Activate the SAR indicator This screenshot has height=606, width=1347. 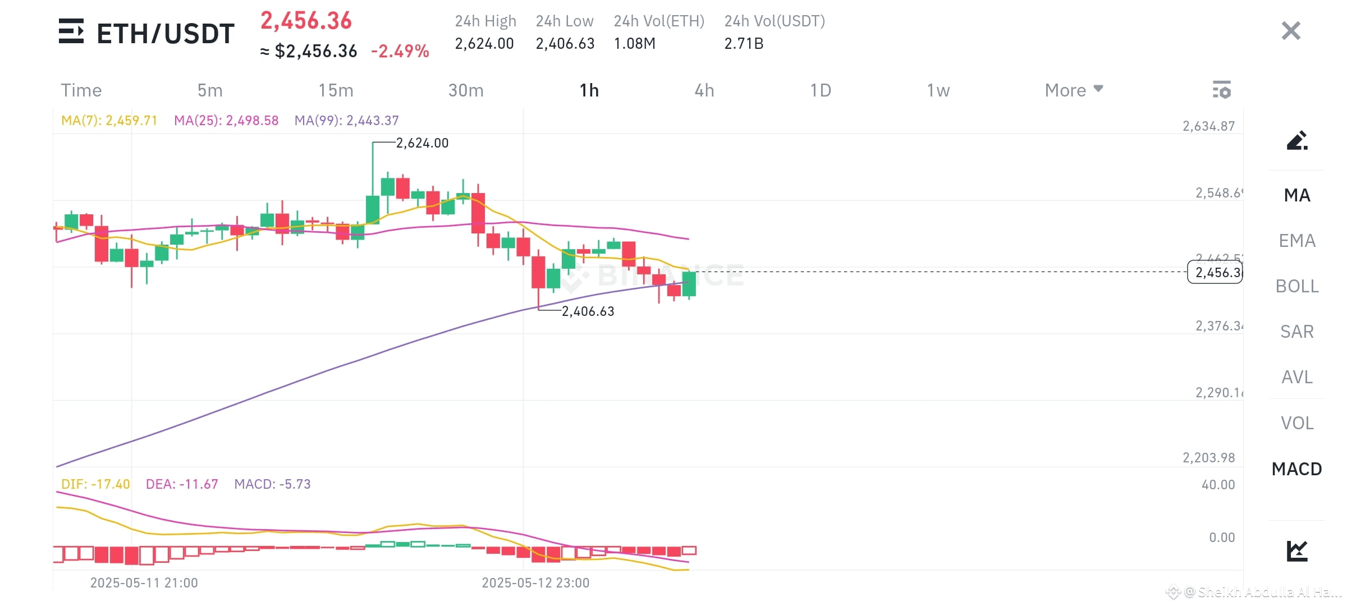[1296, 332]
